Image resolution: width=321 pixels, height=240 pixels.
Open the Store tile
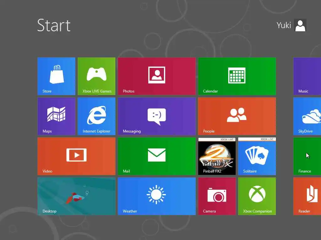coord(56,76)
